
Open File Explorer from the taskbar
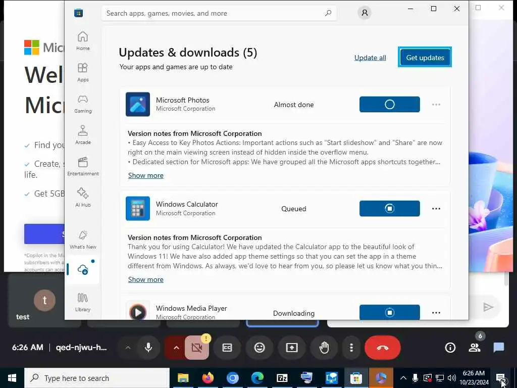pyautogui.click(x=183, y=378)
